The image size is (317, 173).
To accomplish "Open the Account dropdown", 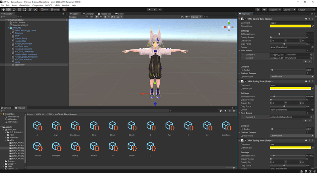I will coord(275,9).
